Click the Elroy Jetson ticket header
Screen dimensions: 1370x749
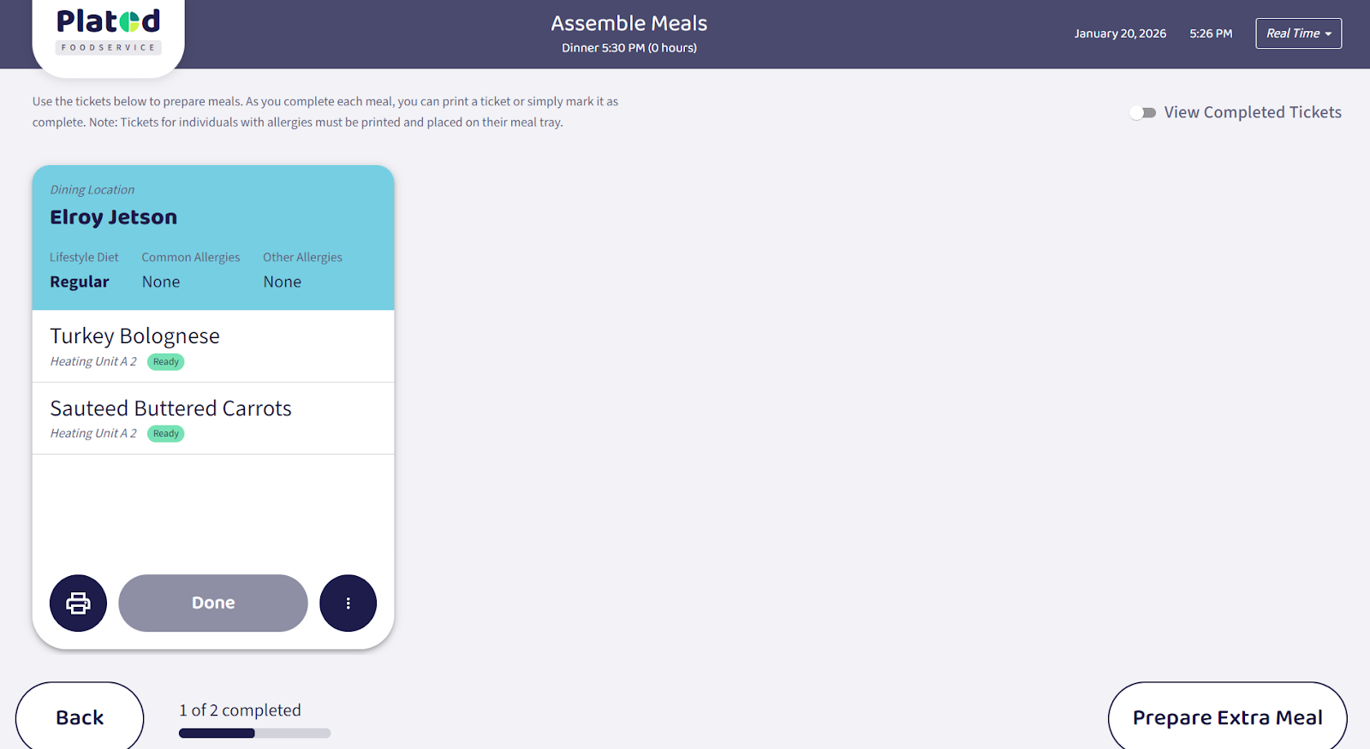click(x=113, y=217)
